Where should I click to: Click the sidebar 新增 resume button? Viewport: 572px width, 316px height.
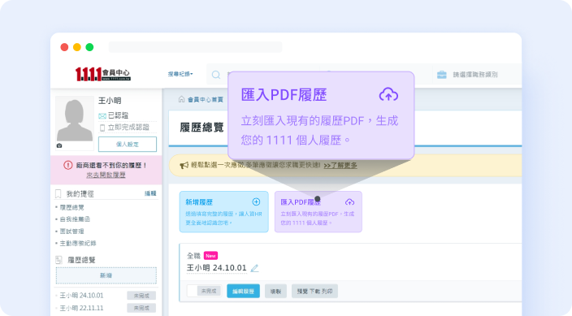[x=106, y=275]
